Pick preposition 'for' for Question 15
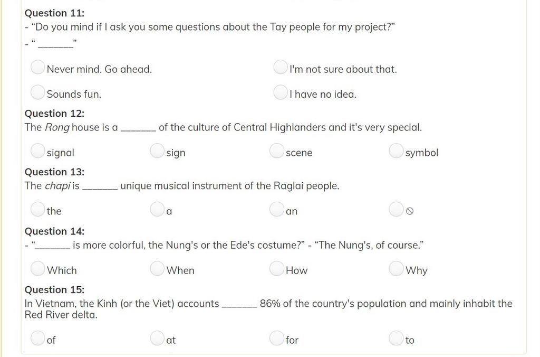This screenshot has height=357, width=540. pos(276,338)
